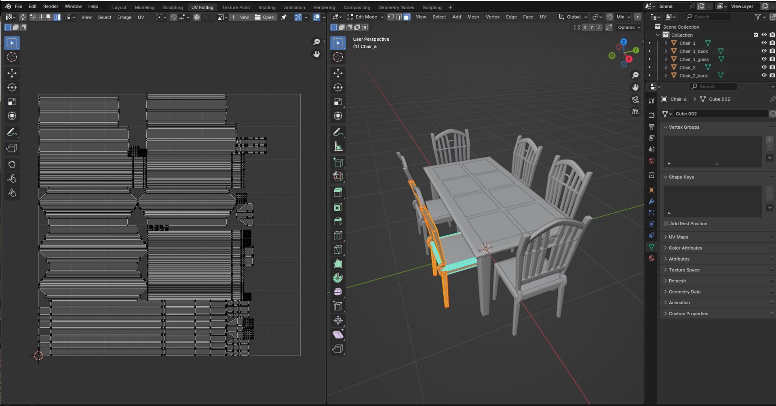
Task: Switch to the Texture Paint workspace tab
Action: 236,7
